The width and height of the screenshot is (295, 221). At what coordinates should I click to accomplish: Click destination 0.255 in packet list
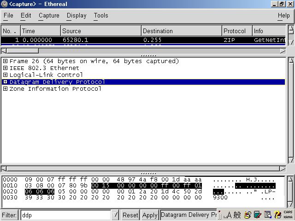click(x=153, y=40)
